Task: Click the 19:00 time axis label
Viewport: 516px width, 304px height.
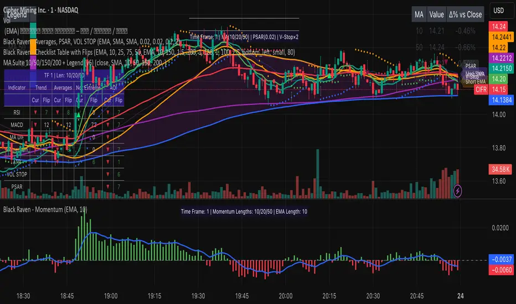Action: coord(111,296)
